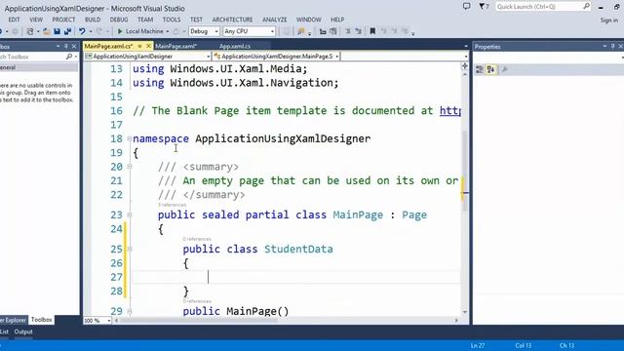Open the TEAM menu
The image size is (624, 351).
(x=145, y=19)
